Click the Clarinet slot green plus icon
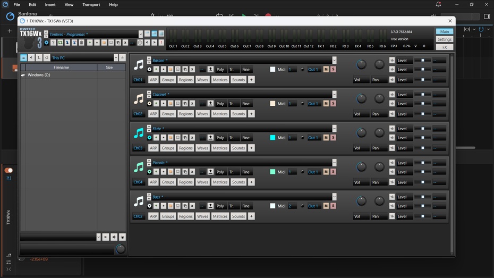The image size is (494, 278). tap(156, 103)
